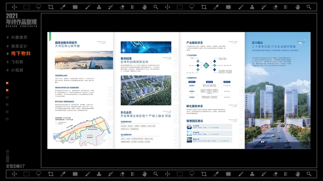Select the first Hand tool in bottom toolbar
This screenshot has width=323, height=181.
(x=144, y=174)
